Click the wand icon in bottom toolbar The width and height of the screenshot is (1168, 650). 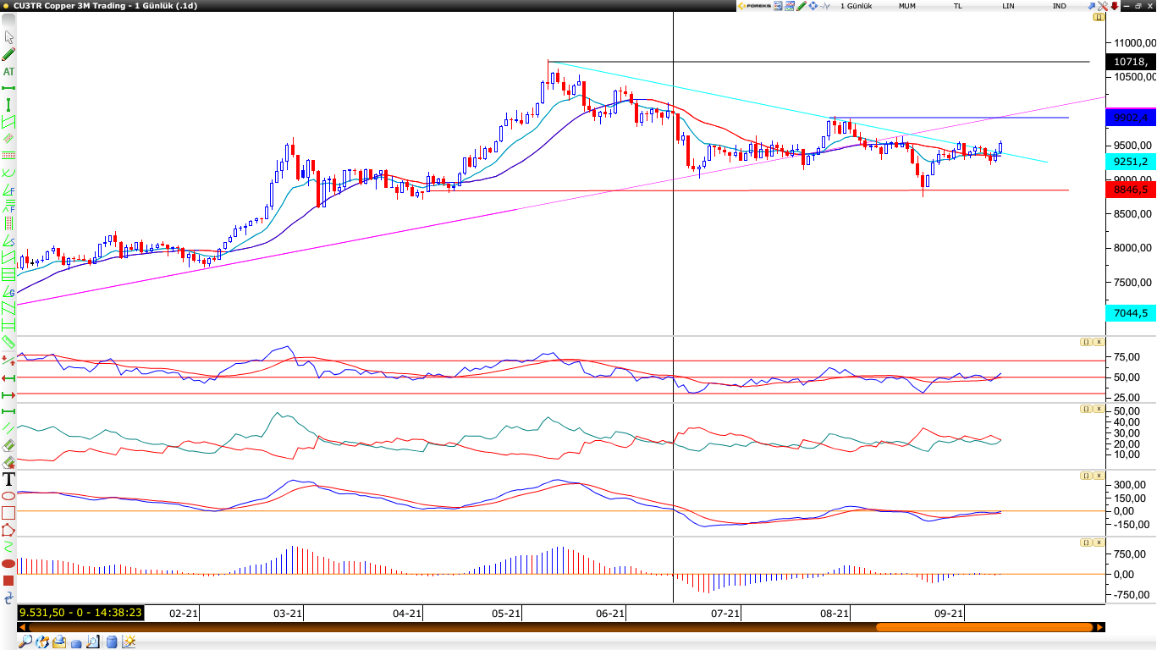point(129,642)
